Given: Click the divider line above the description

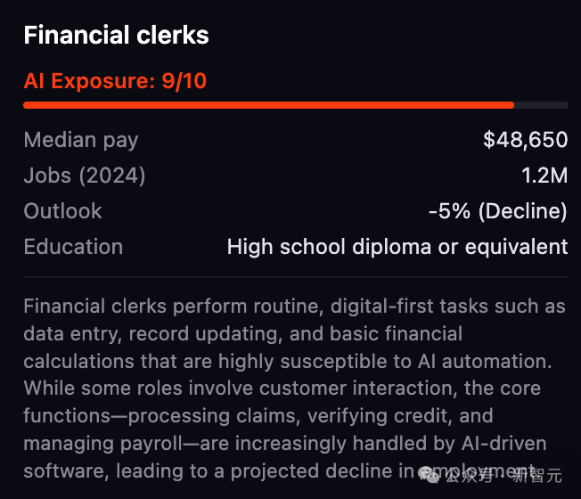Looking at the screenshot, I should tap(296, 277).
